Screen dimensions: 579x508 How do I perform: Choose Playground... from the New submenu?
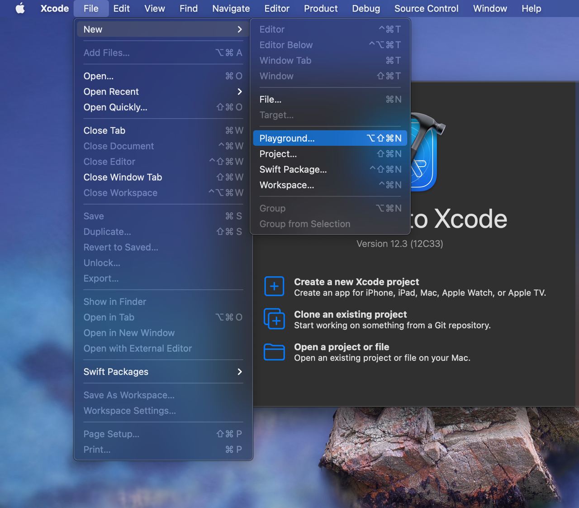pos(330,139)
